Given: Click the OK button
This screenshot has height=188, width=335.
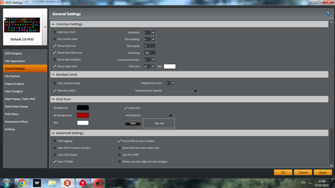Looking at the screenshot, I should click(x=283, y=172).
